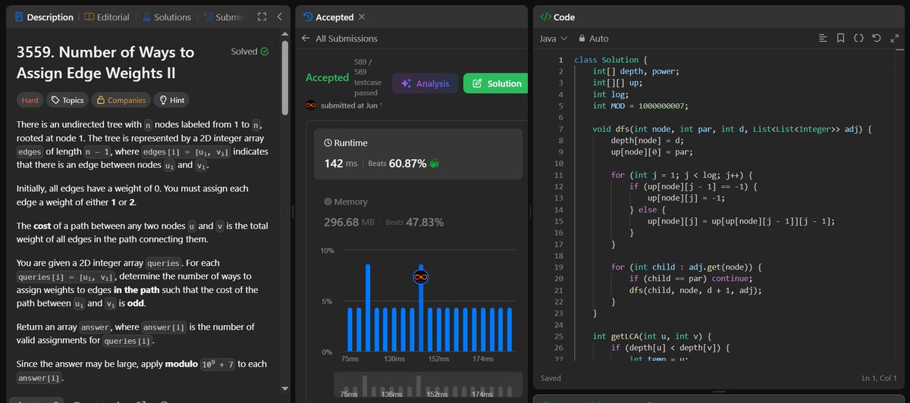Click the format code icon in editor toolbar
This screenshot has height=403, width=910.
tap(823, 38)
